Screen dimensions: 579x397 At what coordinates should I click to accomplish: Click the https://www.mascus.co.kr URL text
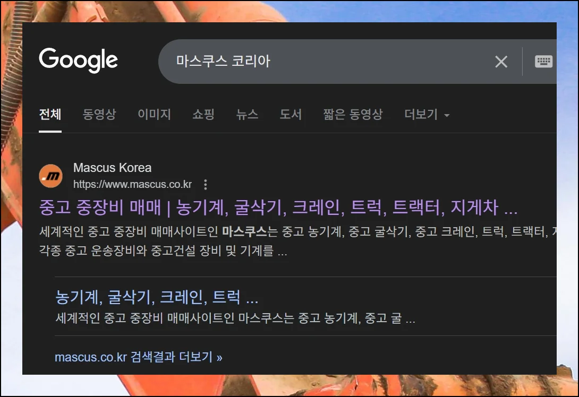(133, 184)
